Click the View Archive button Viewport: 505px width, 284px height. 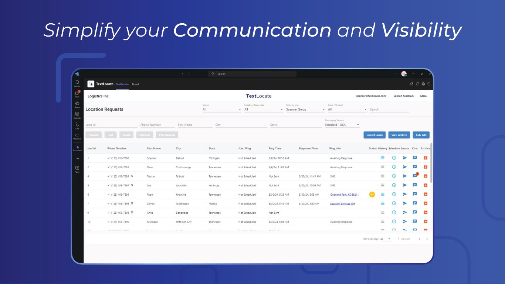click(399, 135)
